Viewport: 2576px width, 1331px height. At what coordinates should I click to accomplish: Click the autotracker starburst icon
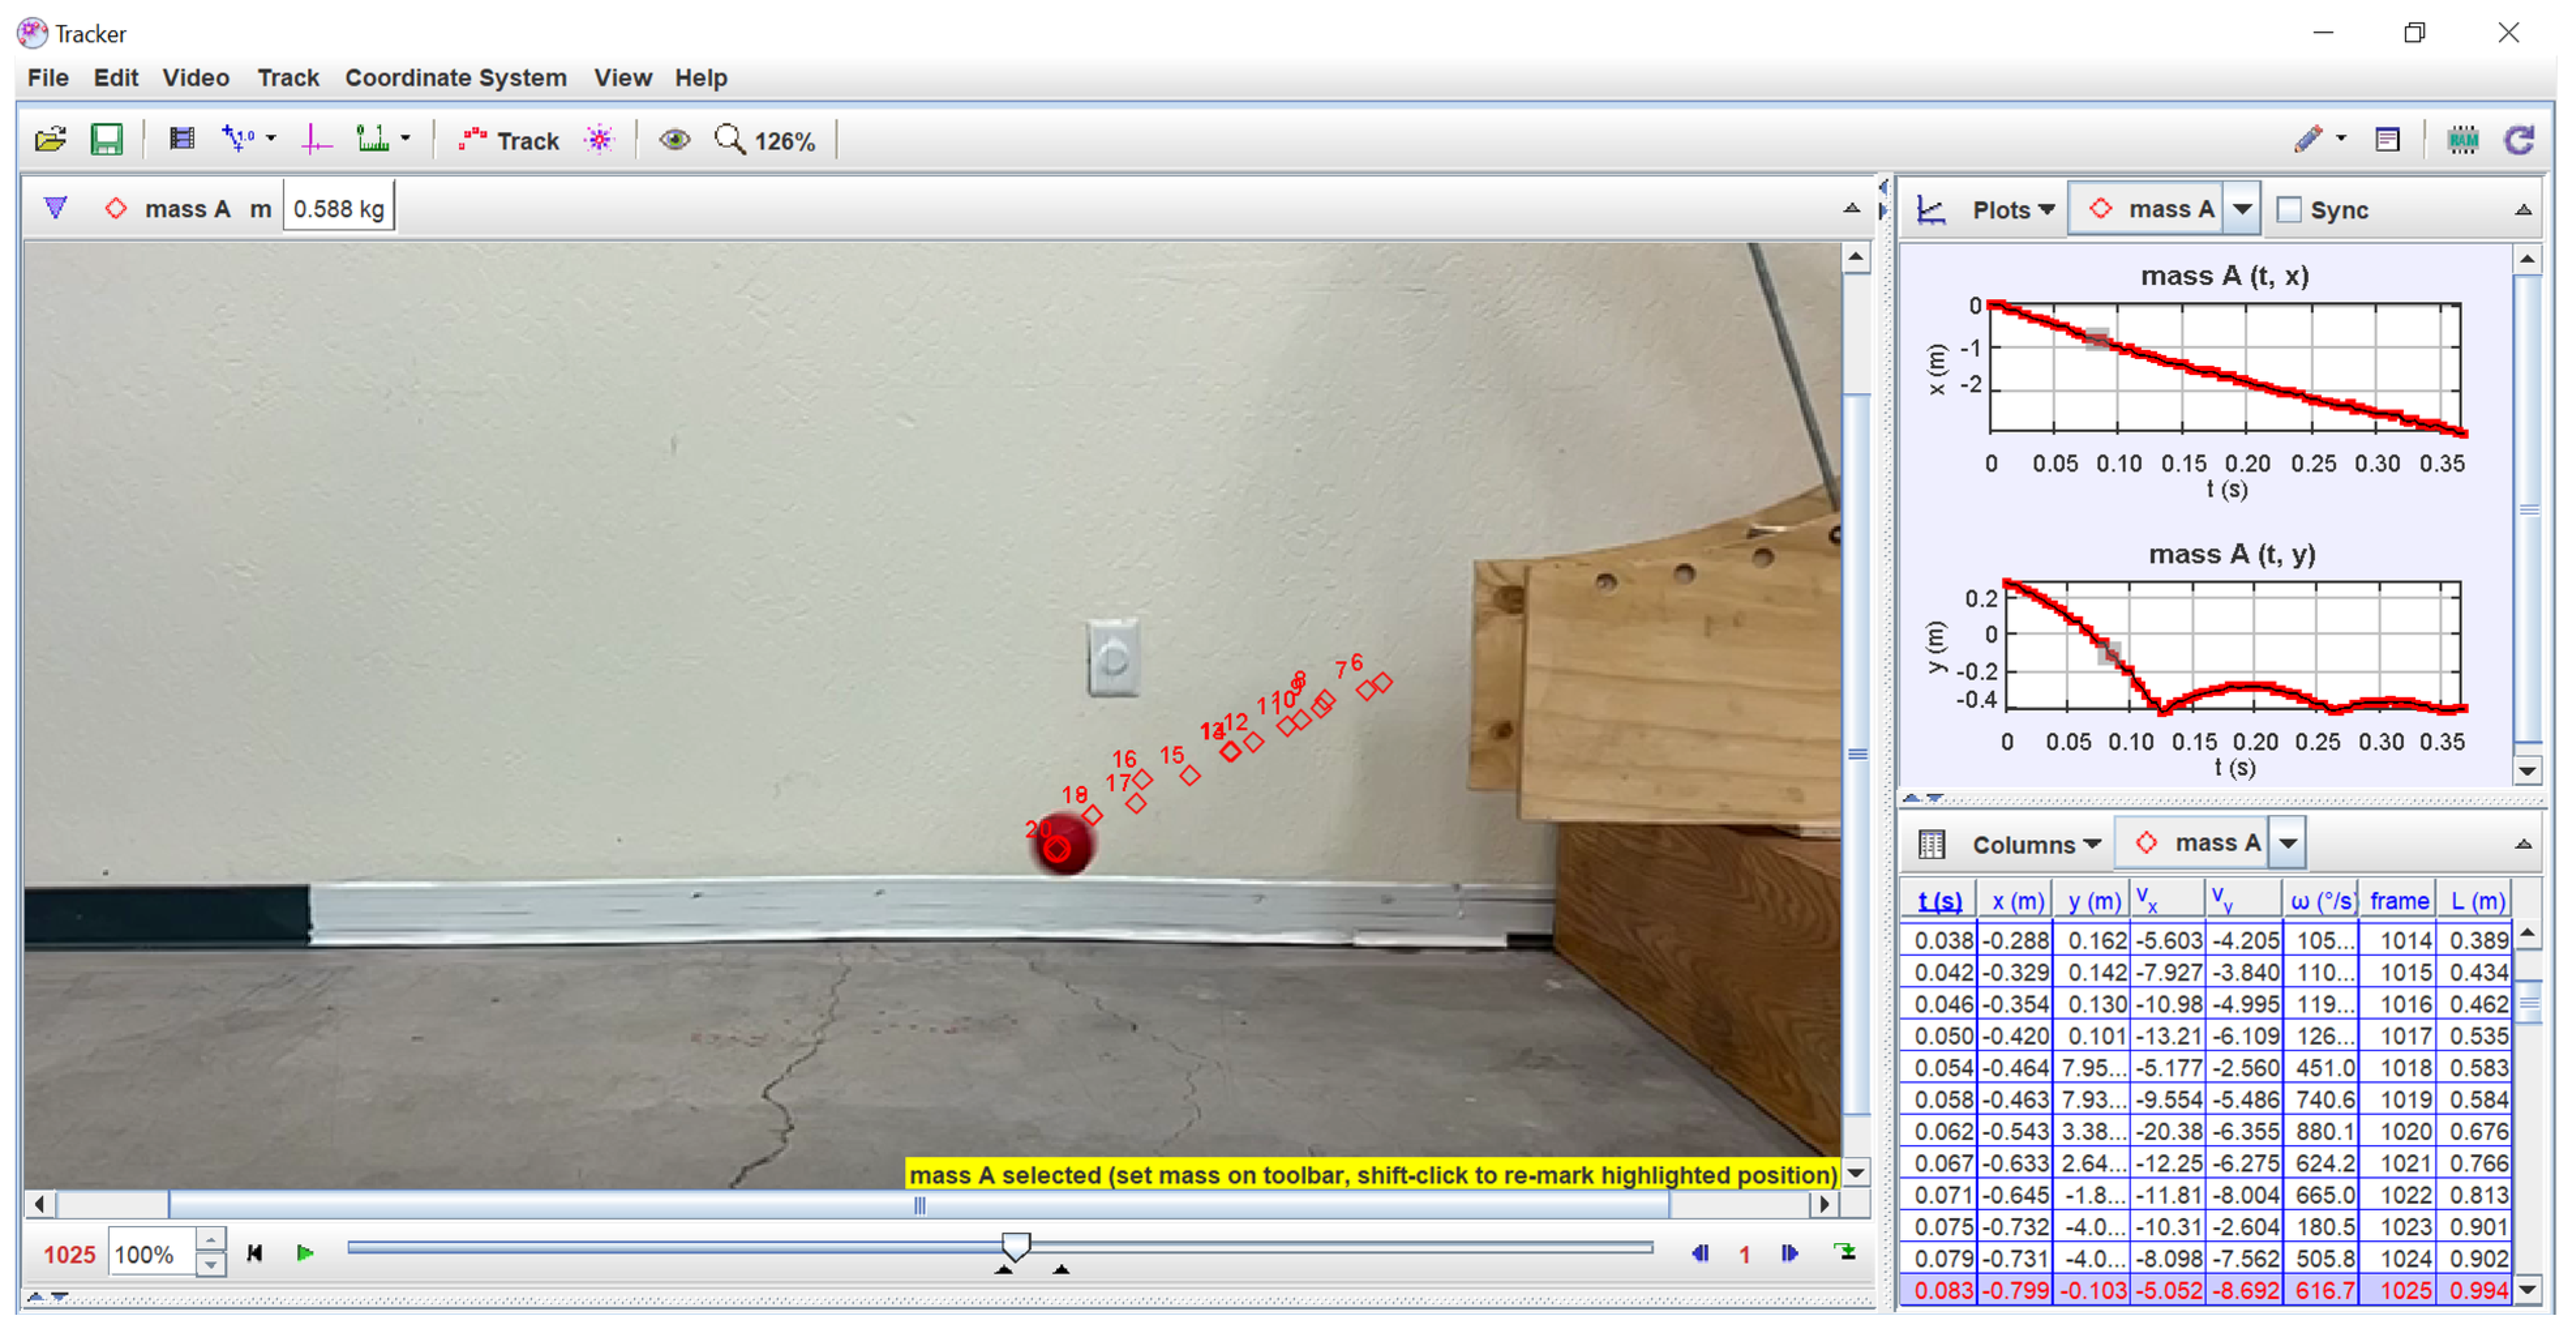tap(600, 140)
